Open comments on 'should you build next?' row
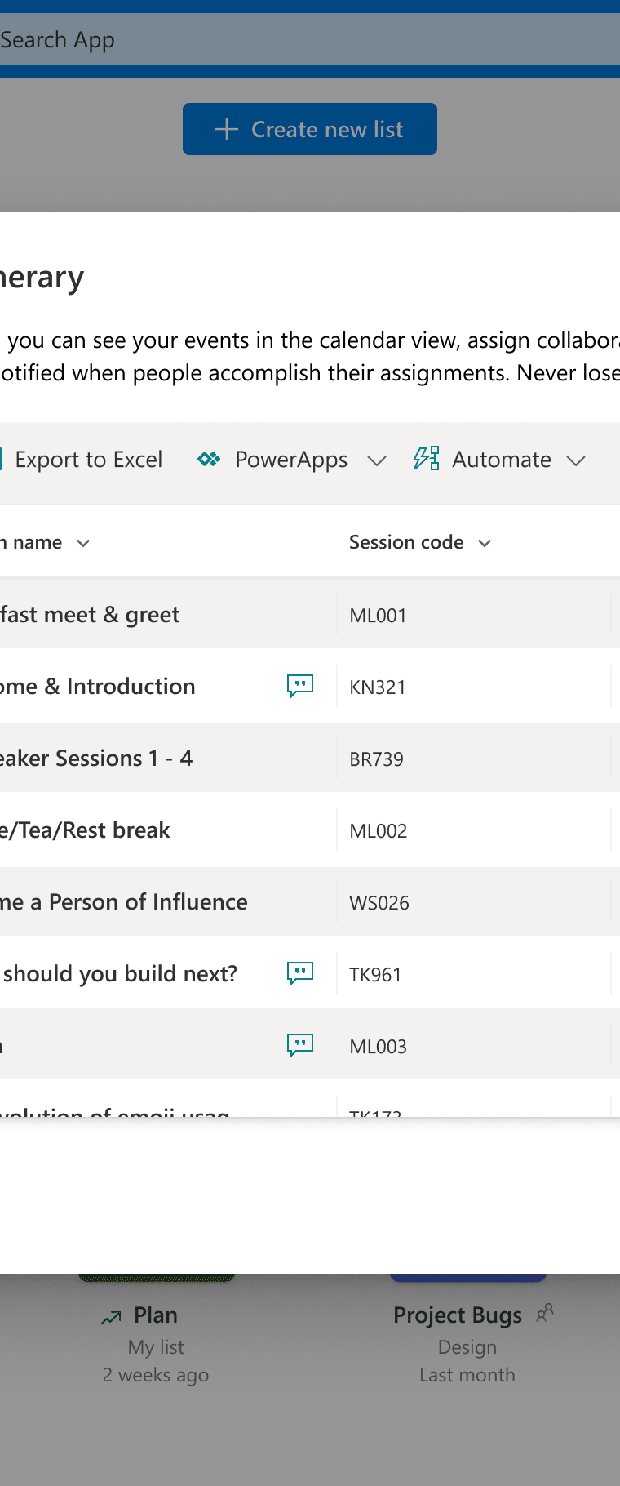This screenshot has width=620, height=1486. tap(300, 973)
